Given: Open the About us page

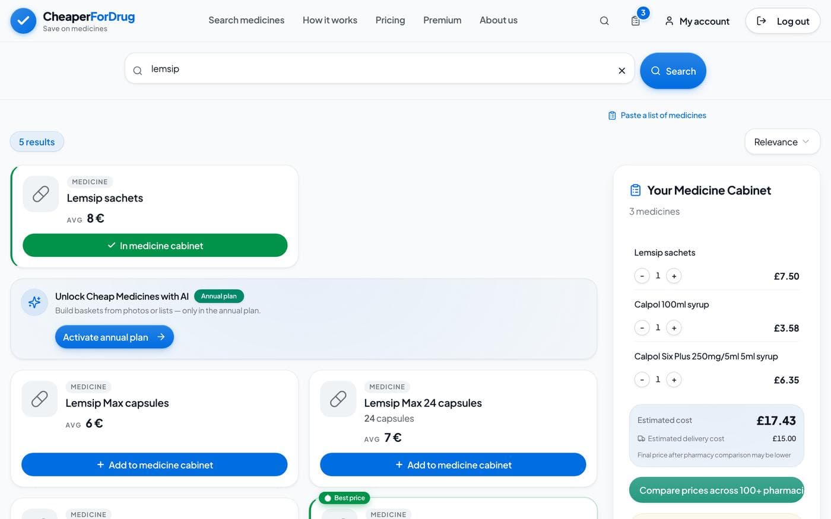Looking at the screenshot, I should pos(499,20).
